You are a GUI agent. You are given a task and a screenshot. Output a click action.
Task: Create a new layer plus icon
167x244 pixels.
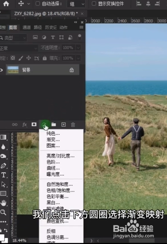(64, 125)
